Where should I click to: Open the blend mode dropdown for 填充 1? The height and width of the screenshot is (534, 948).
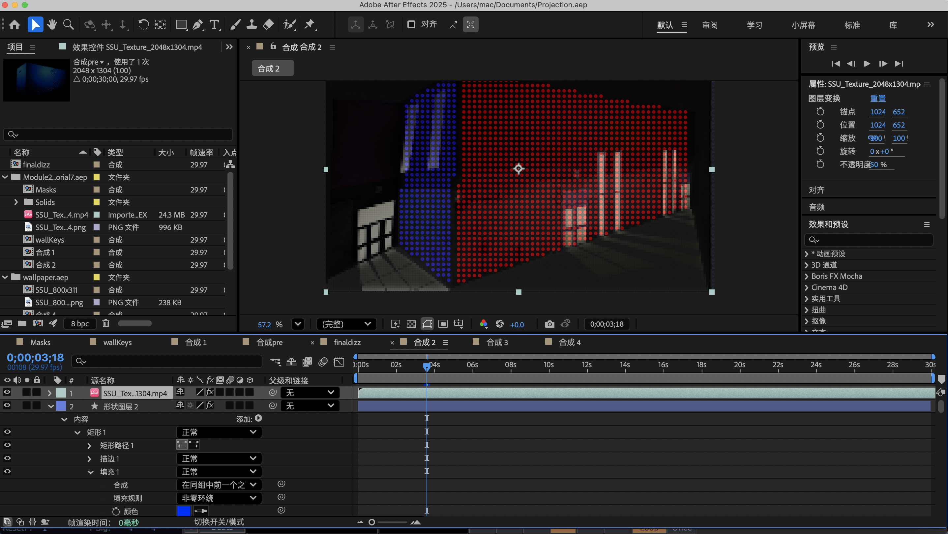coord(219,471)
